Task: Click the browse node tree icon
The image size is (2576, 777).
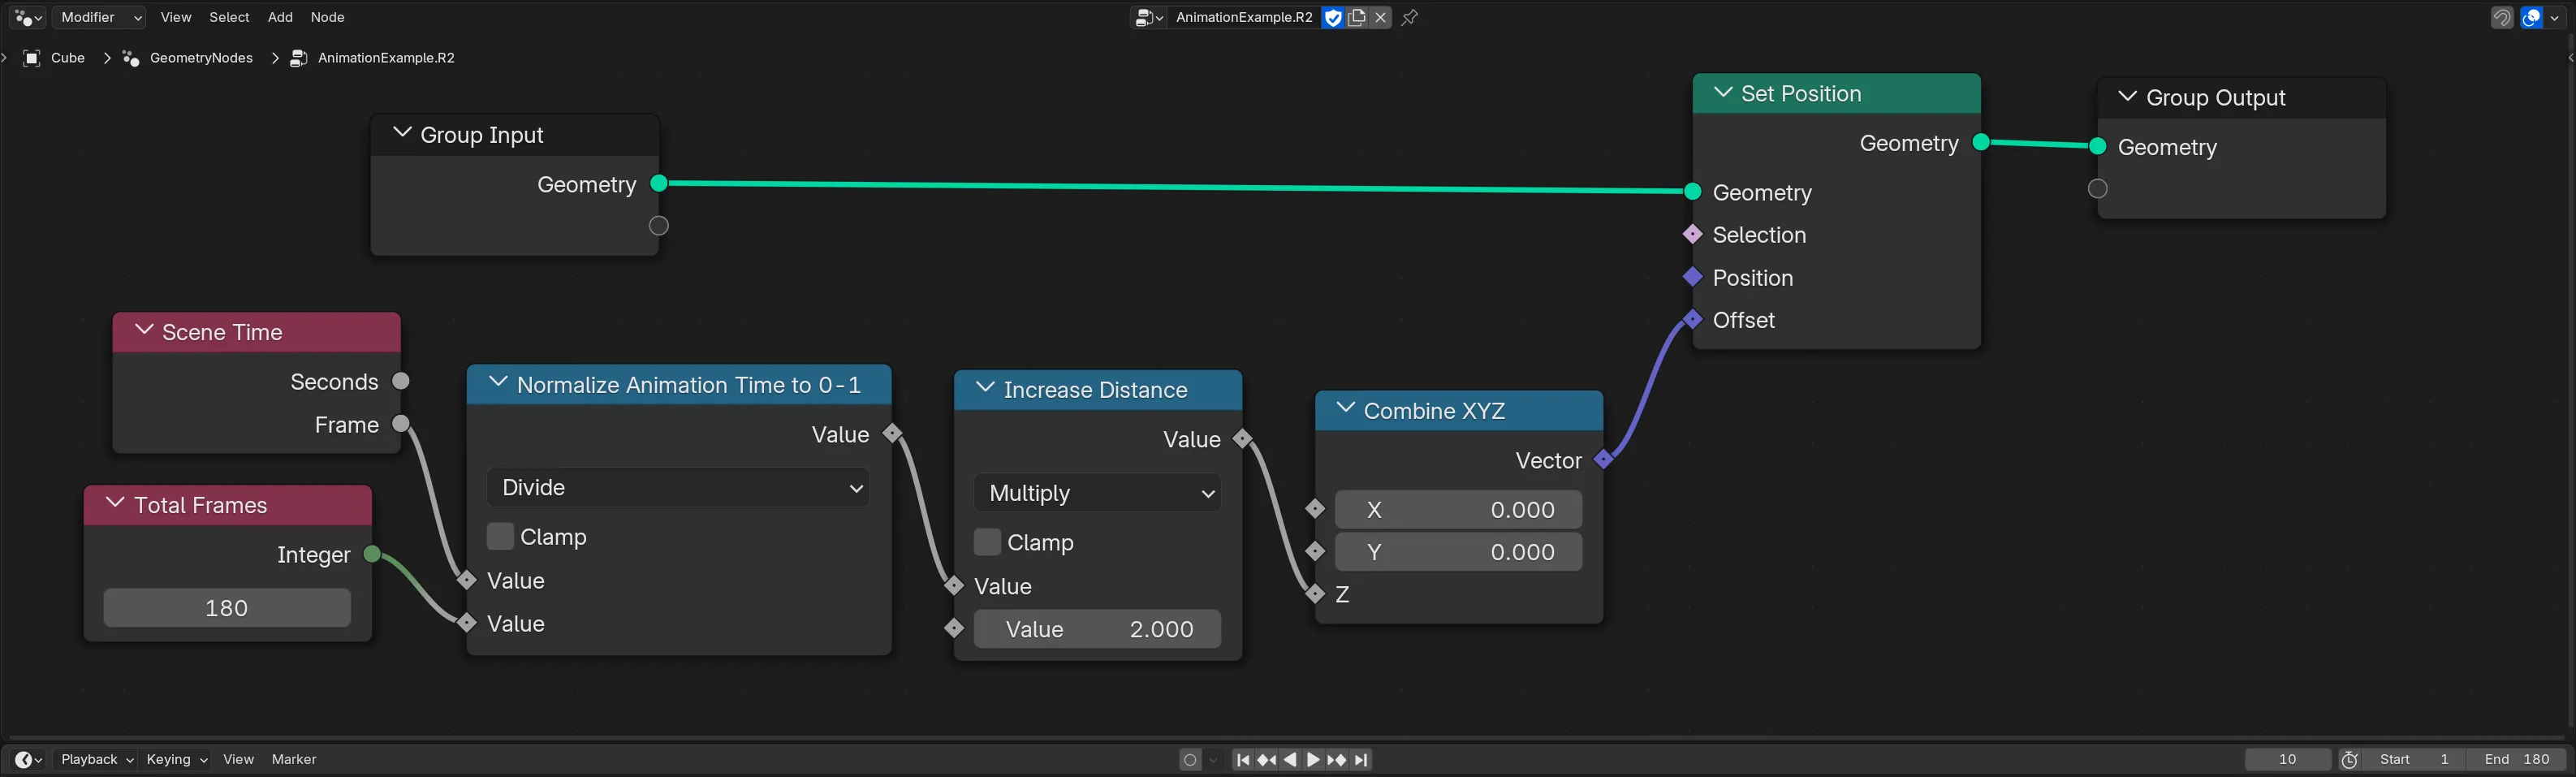Action: 1148,17
